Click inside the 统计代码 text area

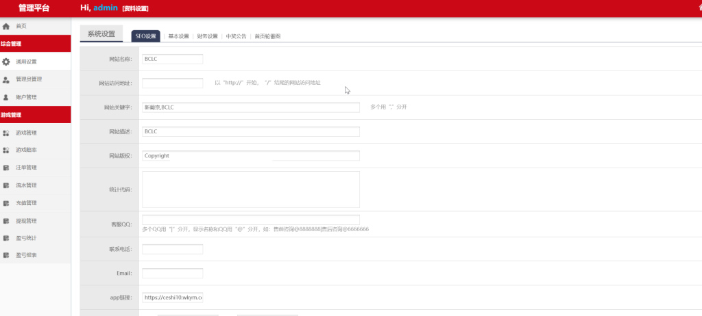point(251,189)
